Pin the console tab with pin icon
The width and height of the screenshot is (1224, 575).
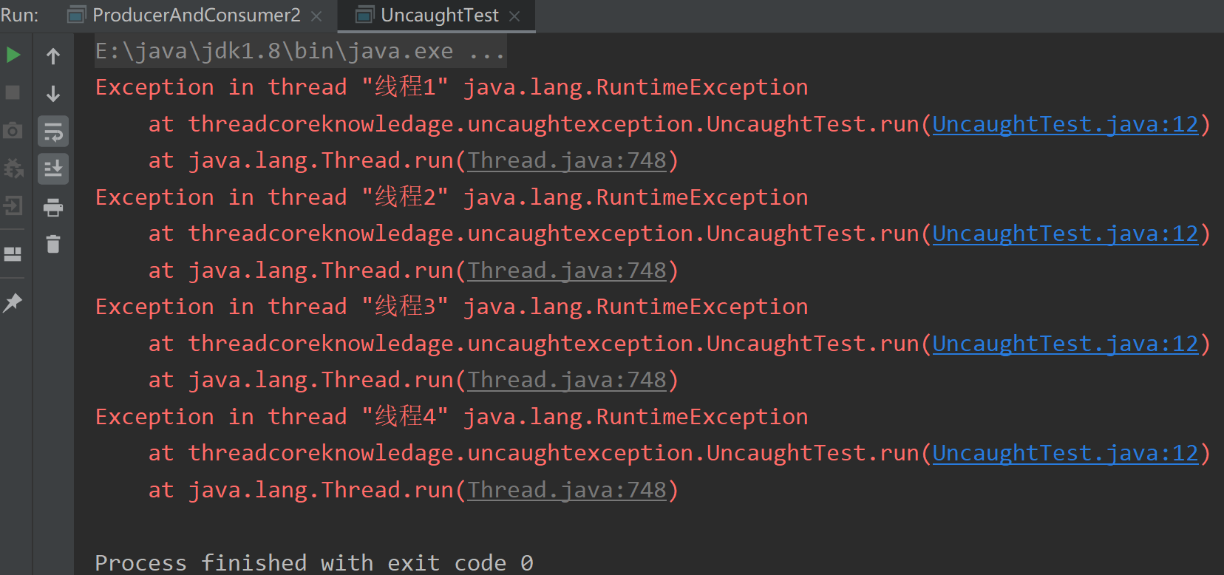coord(13,302)
